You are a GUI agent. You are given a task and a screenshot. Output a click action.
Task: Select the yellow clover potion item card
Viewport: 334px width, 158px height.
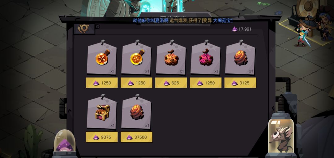pyautogui.click(x=137, y=58)
